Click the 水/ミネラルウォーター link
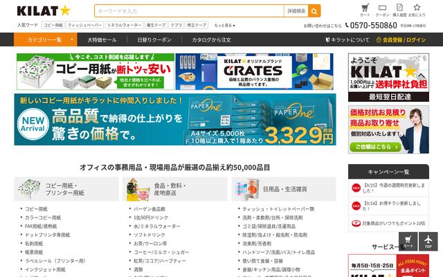Viewport: 443px width, 277px height. 157,226
